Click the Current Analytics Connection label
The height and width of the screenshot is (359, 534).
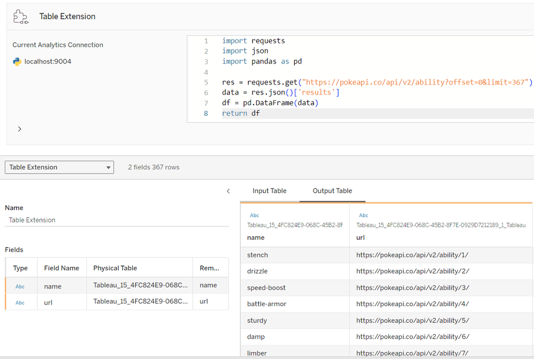tap(58, 45)
